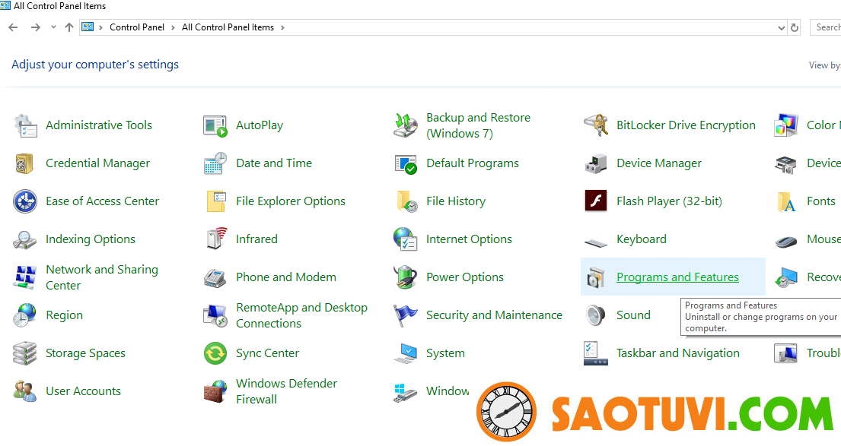
Task: Open File Explorer Options icon
Action: (x=215, y=202)
